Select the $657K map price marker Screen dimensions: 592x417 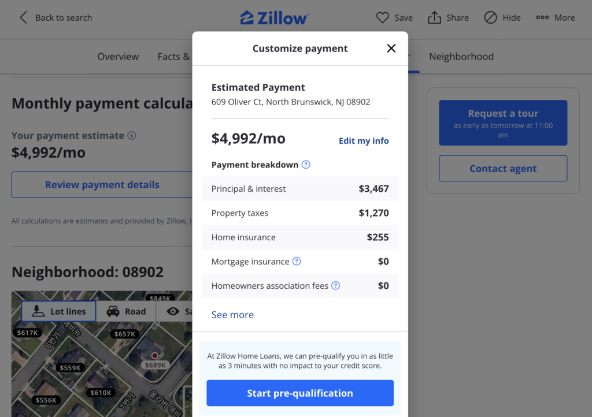[x=125, y=334]
